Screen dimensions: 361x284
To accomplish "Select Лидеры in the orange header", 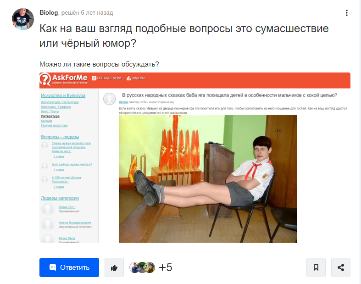I will pos(136,78).
